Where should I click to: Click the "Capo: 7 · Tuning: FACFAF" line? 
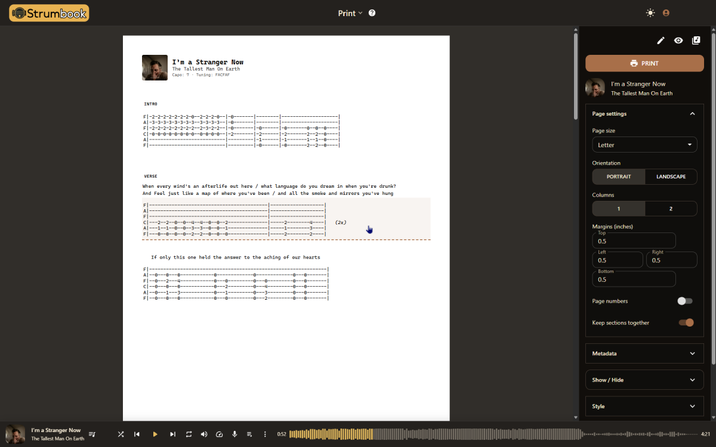pos(201,75)
